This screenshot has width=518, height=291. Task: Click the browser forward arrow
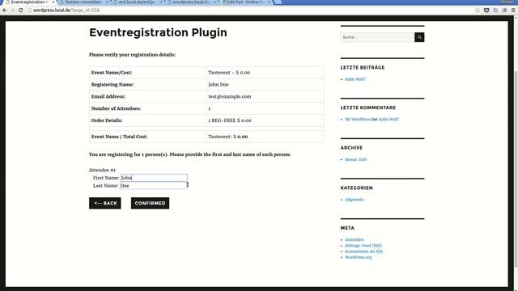(x=13, y=11)
